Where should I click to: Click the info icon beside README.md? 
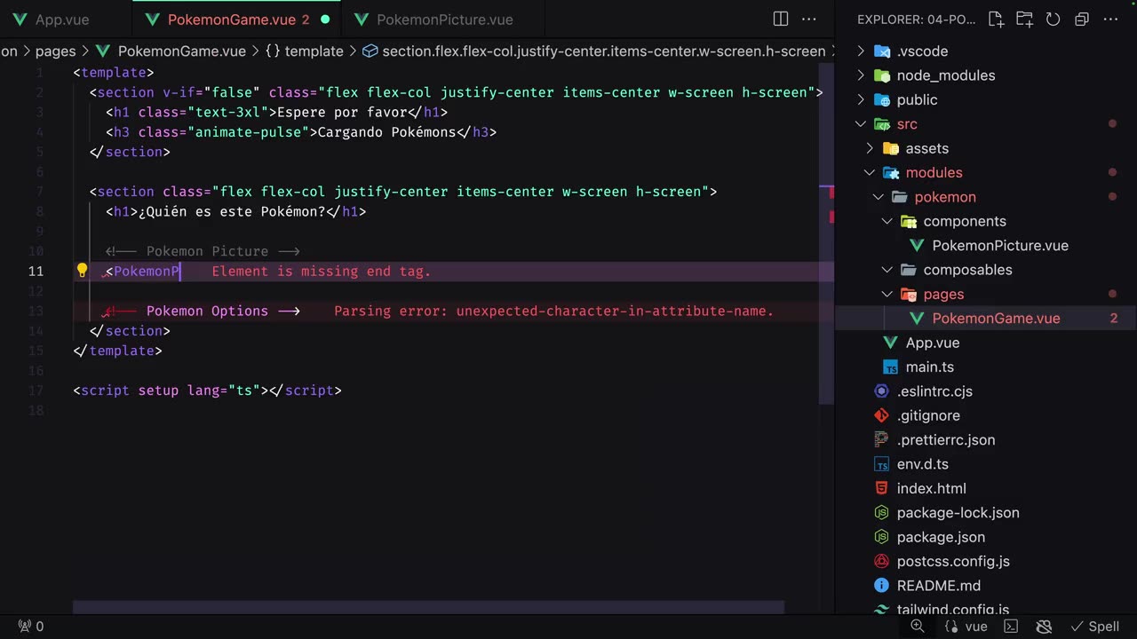(x=881, y=585)
